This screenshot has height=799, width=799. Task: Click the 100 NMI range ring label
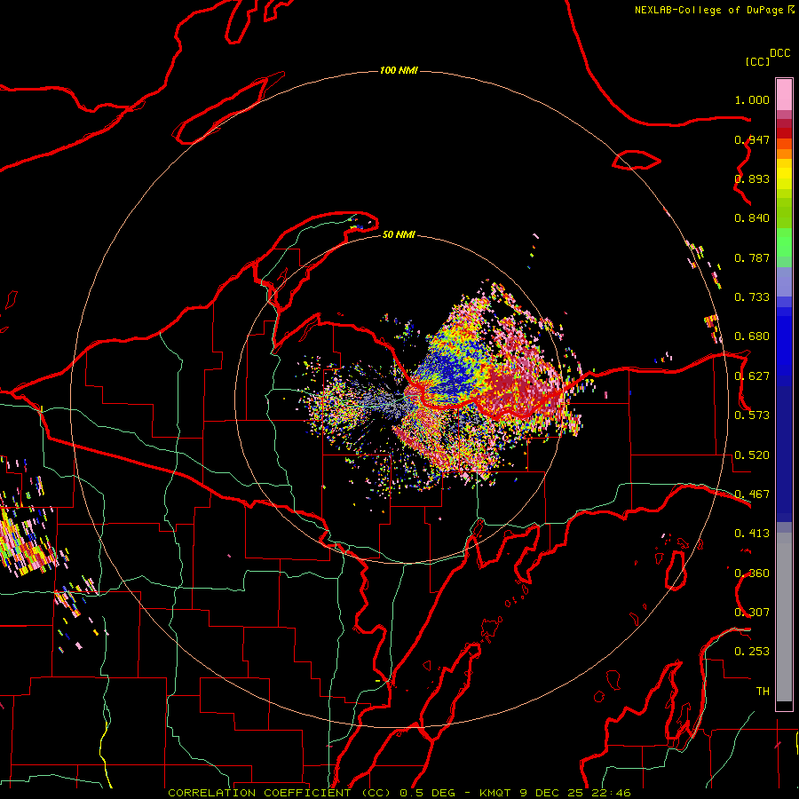399,70
